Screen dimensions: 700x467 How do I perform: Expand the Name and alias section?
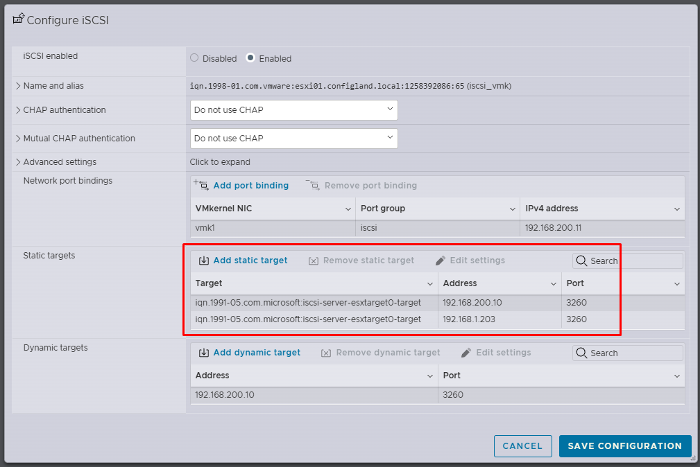(18, 86)
